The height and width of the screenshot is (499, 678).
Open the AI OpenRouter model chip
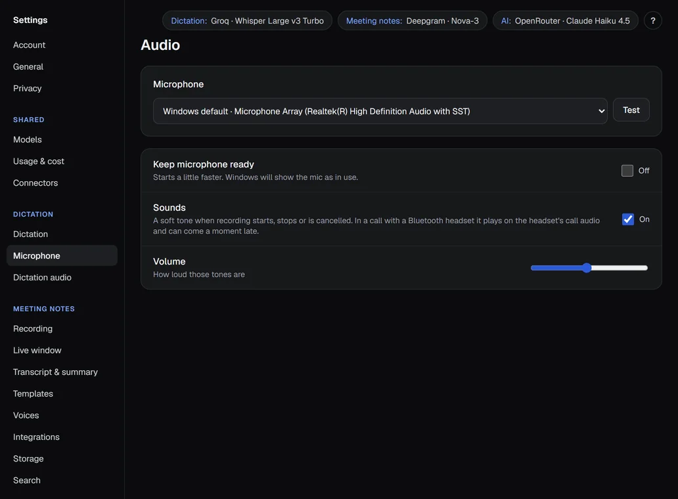click(x=565, y=21)
